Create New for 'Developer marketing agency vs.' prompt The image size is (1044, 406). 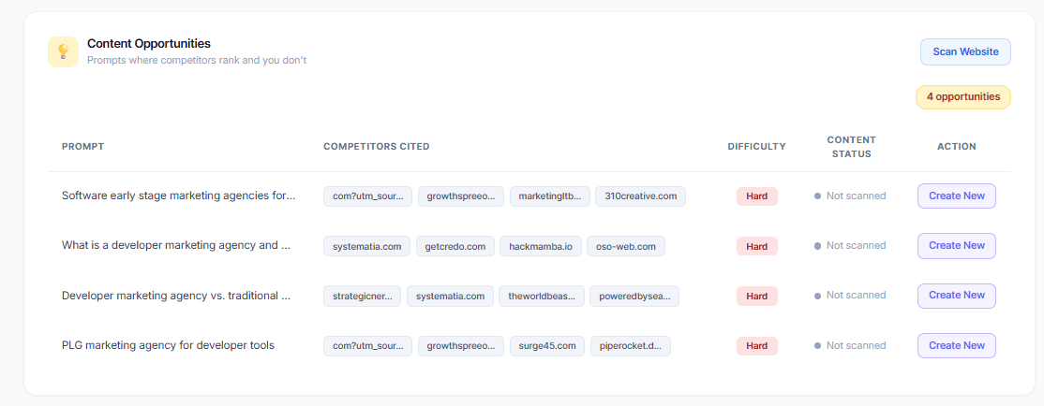click(956, 296)
